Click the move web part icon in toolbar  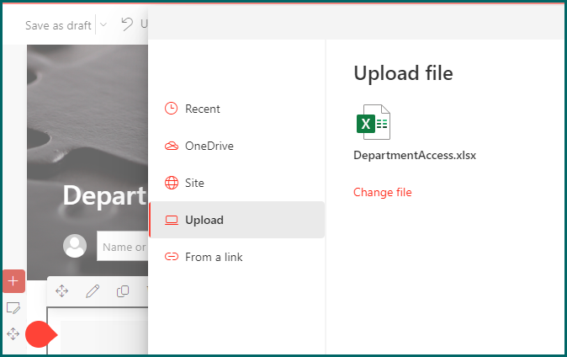tap(62, 290)
